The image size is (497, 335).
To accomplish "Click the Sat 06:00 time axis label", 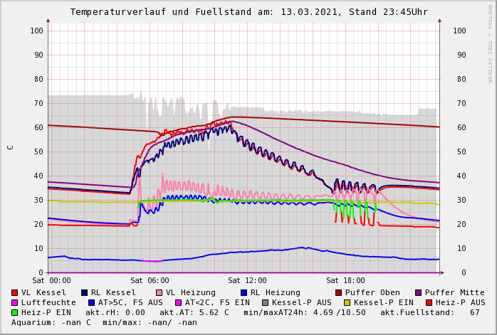I will click(x=149, y=280).
